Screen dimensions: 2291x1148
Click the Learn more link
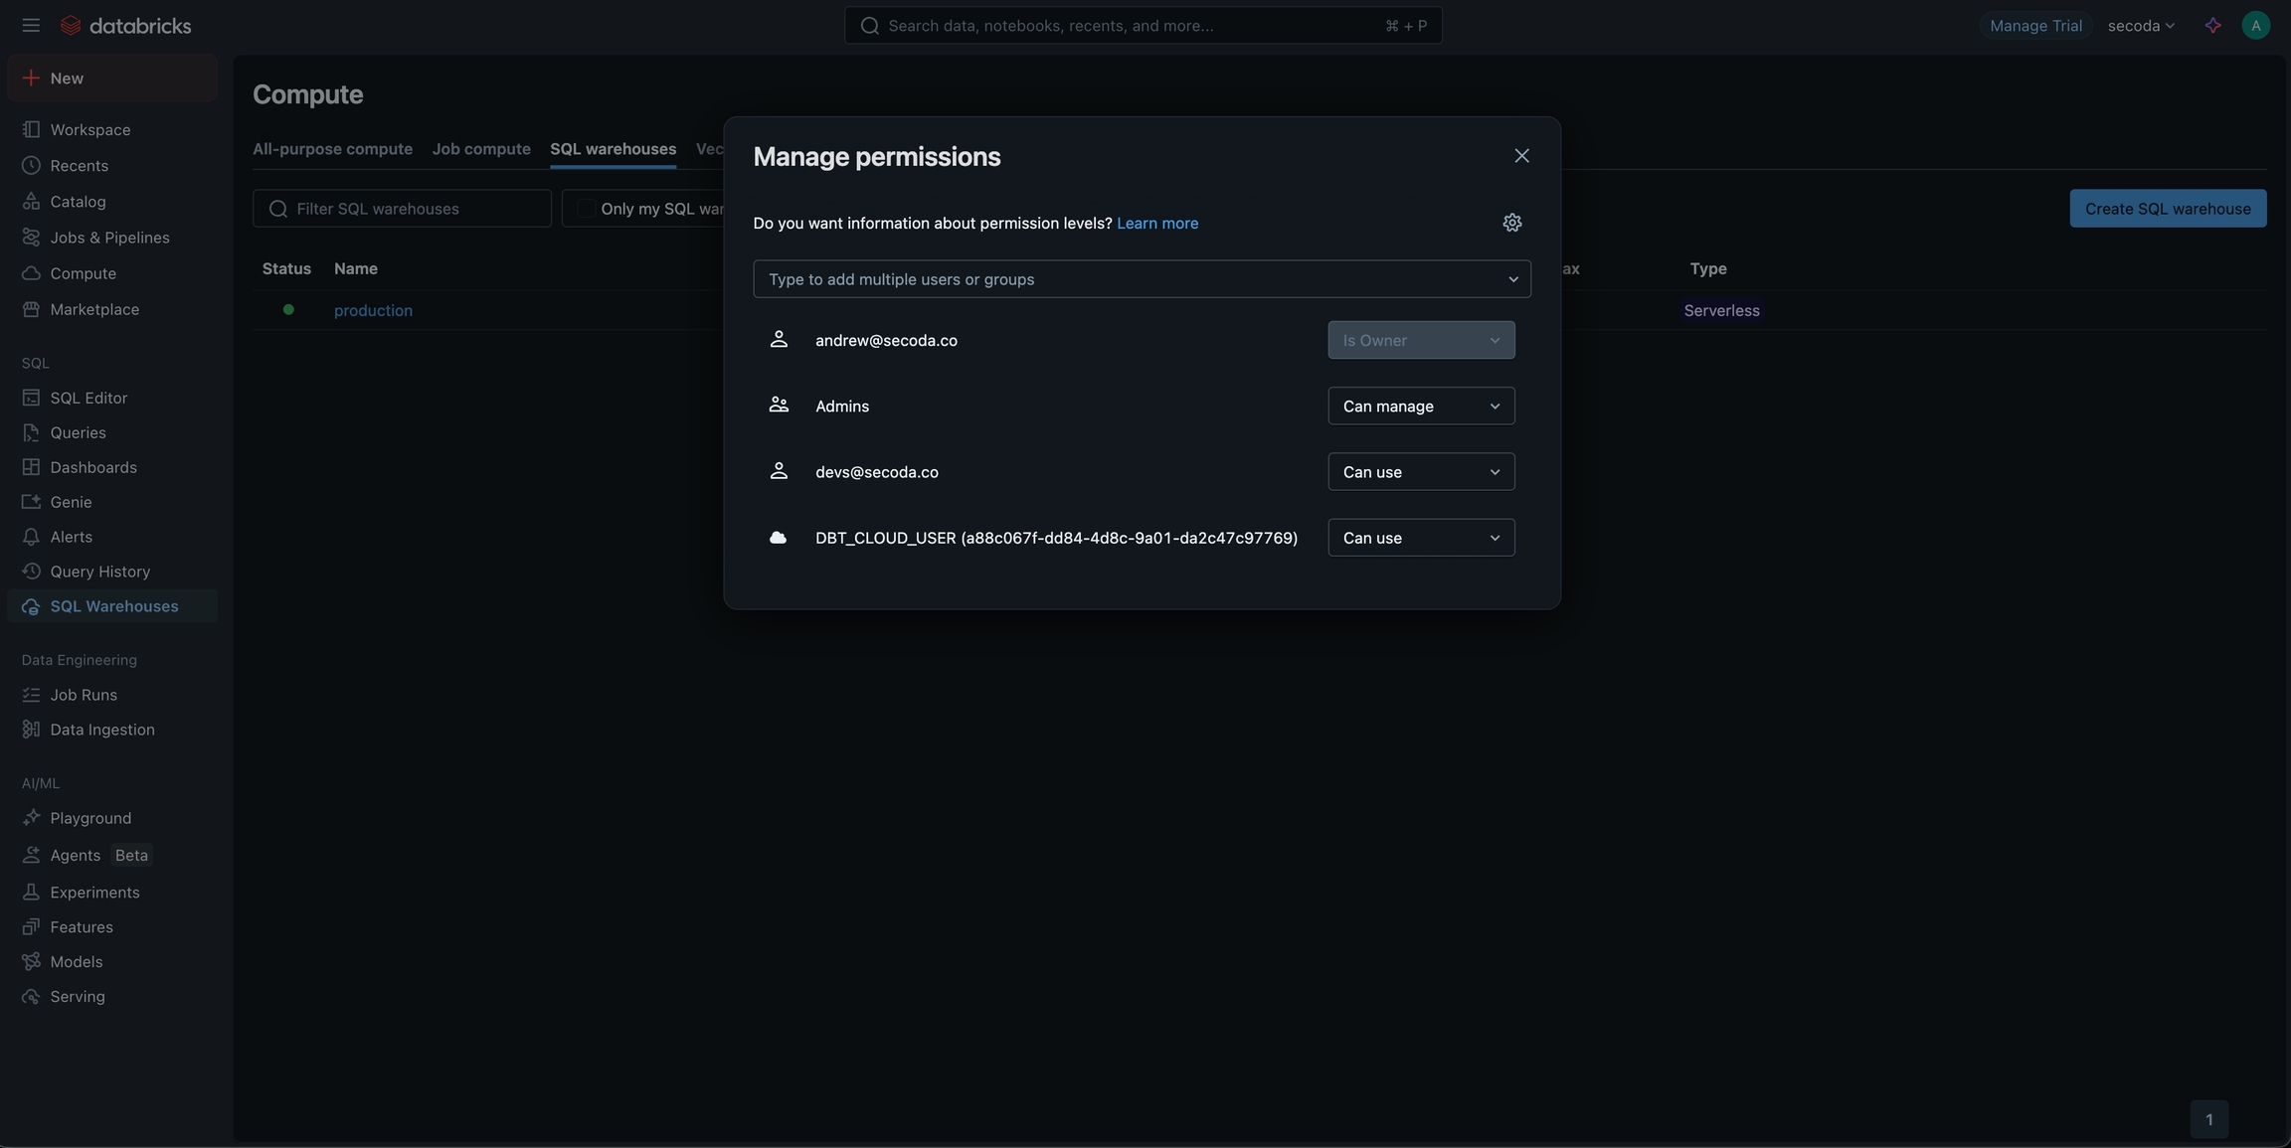[x=1156, y=224]
